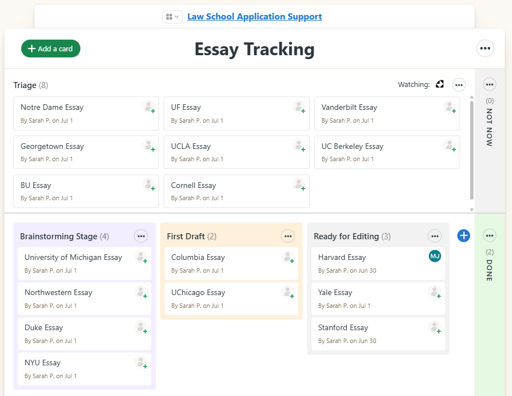Click MJ avatar on Harvard Essay

pyautogui.click(x=435, y=256)
